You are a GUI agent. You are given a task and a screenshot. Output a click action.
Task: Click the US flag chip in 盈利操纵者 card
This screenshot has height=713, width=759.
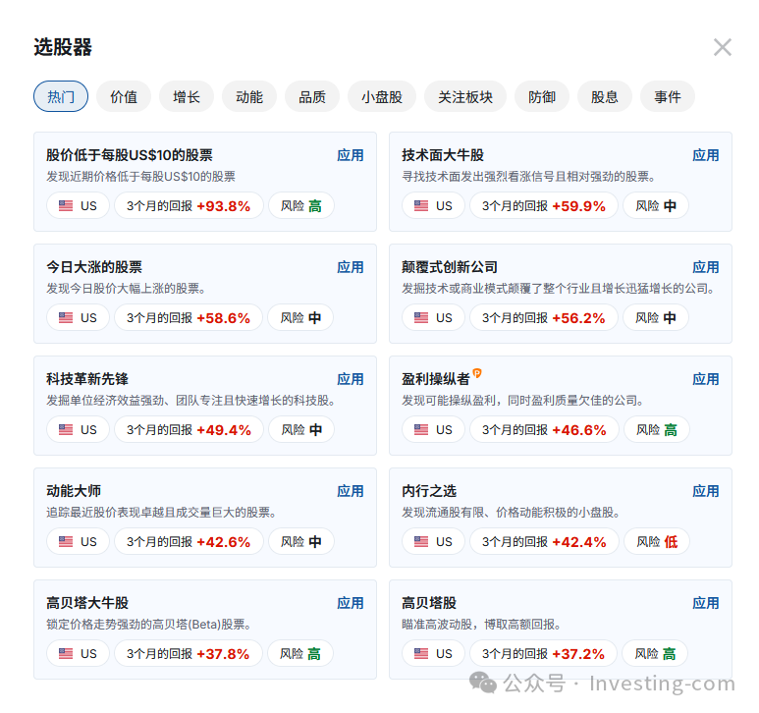433,429
